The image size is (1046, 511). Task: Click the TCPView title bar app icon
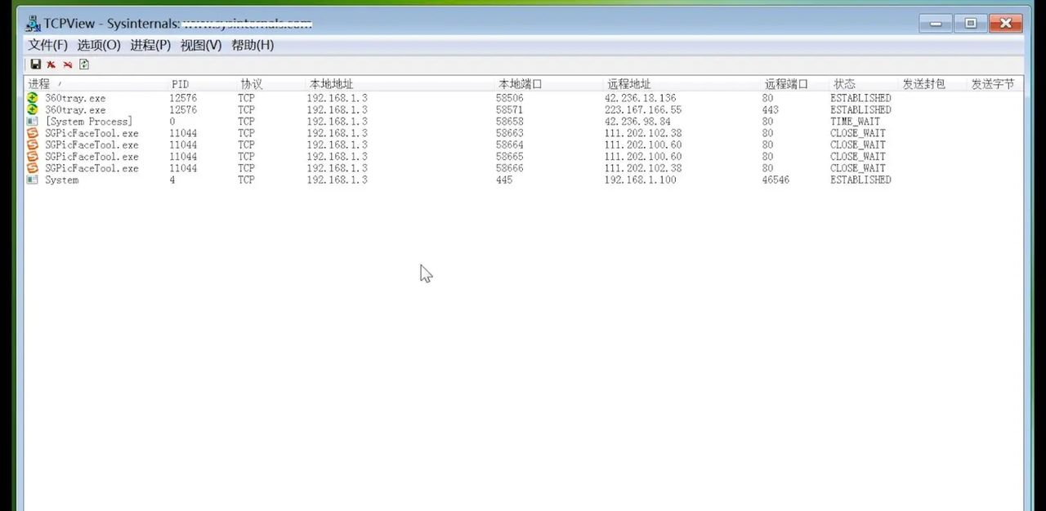pos(33,24)
